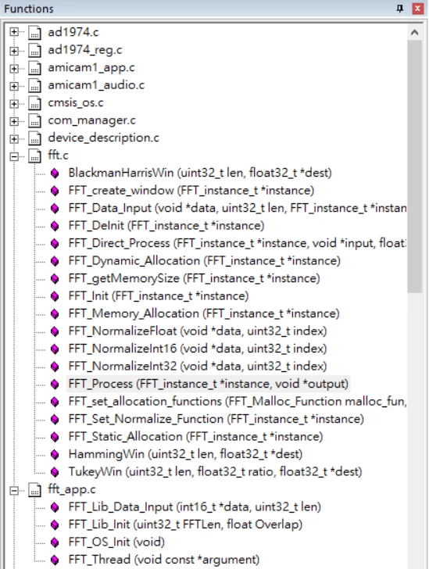Image resolution: width=429 pixels, height=569 pixels.
Task: Click the FFT_Direct_Process function diamond icon
Action: click(x=55, y=244)
